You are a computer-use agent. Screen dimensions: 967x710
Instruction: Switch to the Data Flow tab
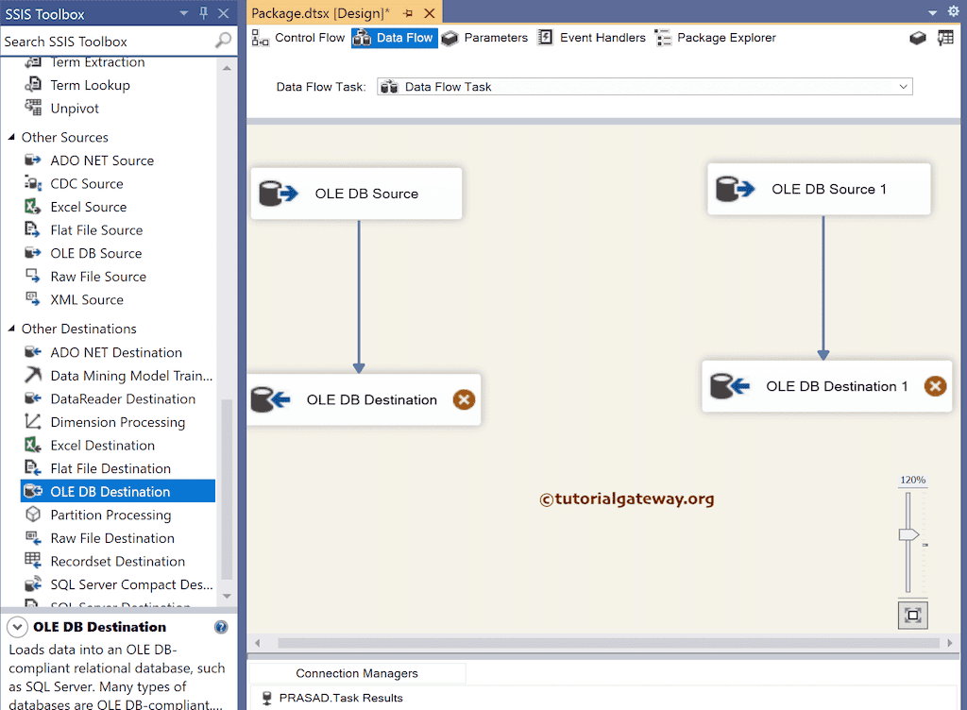tap(394, 38)
